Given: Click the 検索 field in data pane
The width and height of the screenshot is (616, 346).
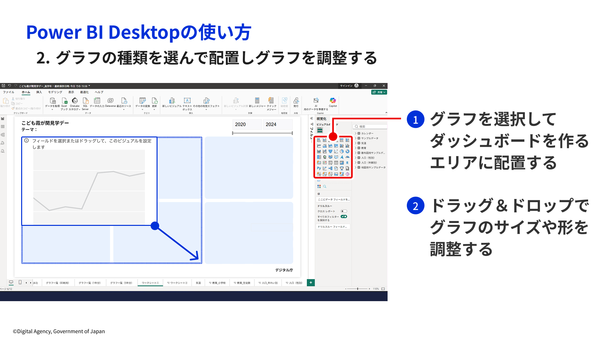Looking at the screenshot, I should (370, 127).
